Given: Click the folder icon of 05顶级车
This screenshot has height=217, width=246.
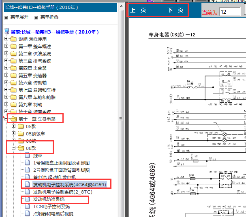Looking at the screenshot, I should [21, 134].
